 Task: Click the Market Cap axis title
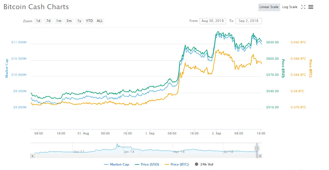coord(7,68)
